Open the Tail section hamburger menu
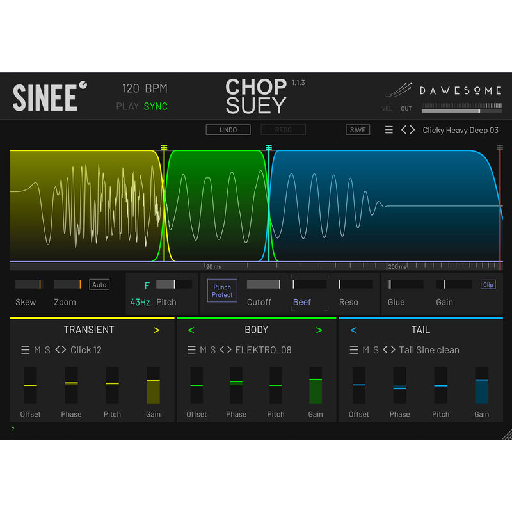512x512 pixels. point(354,350)
